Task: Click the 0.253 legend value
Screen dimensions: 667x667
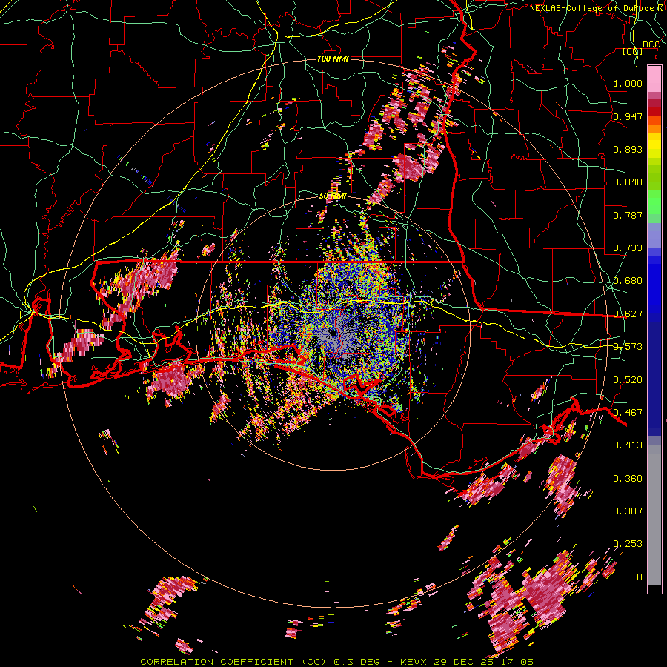Action: (x=628, y=544)
